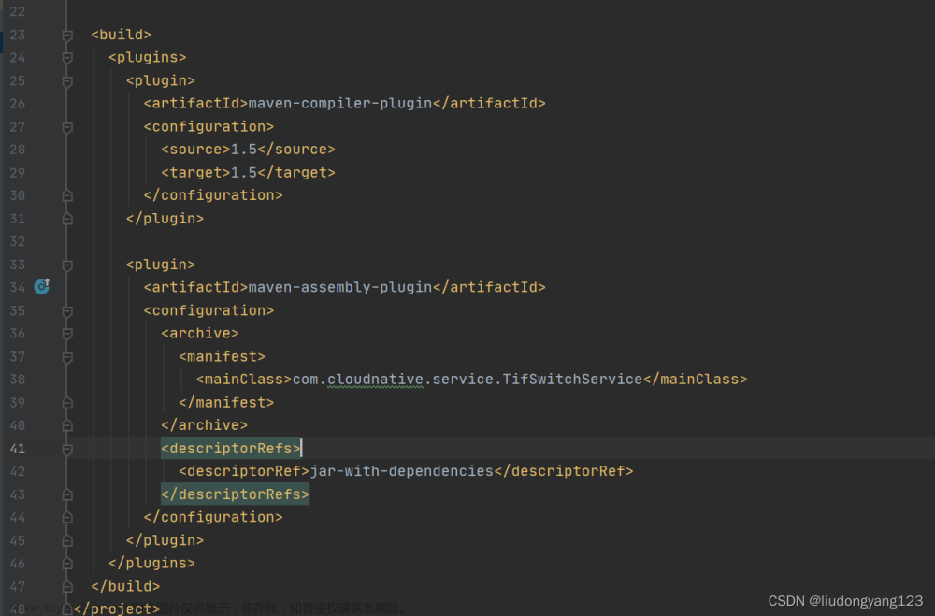Click the </manifest> closing tag text
The image size is (935, 616).
(x=226, y=403)
